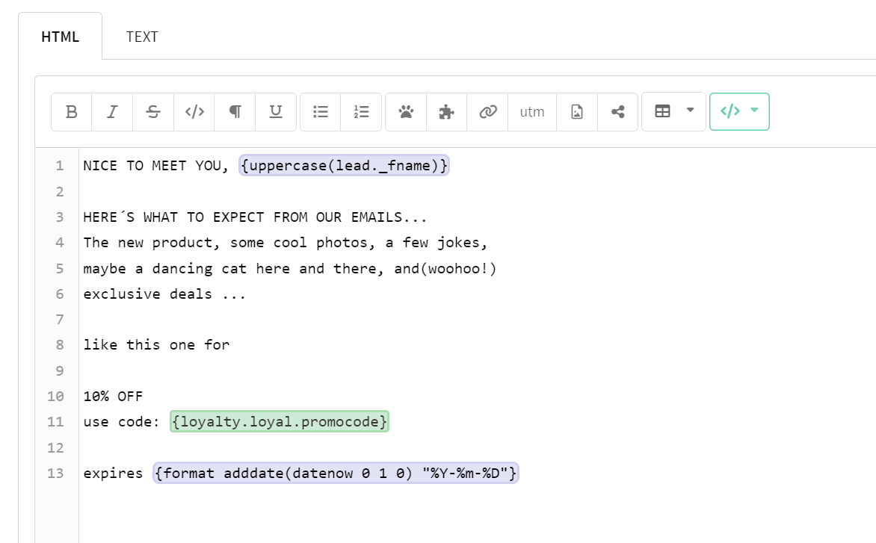Switch to the TEXT tab
Image resolution: width=876 pixels, height=543 pixels.
[142, 37]
